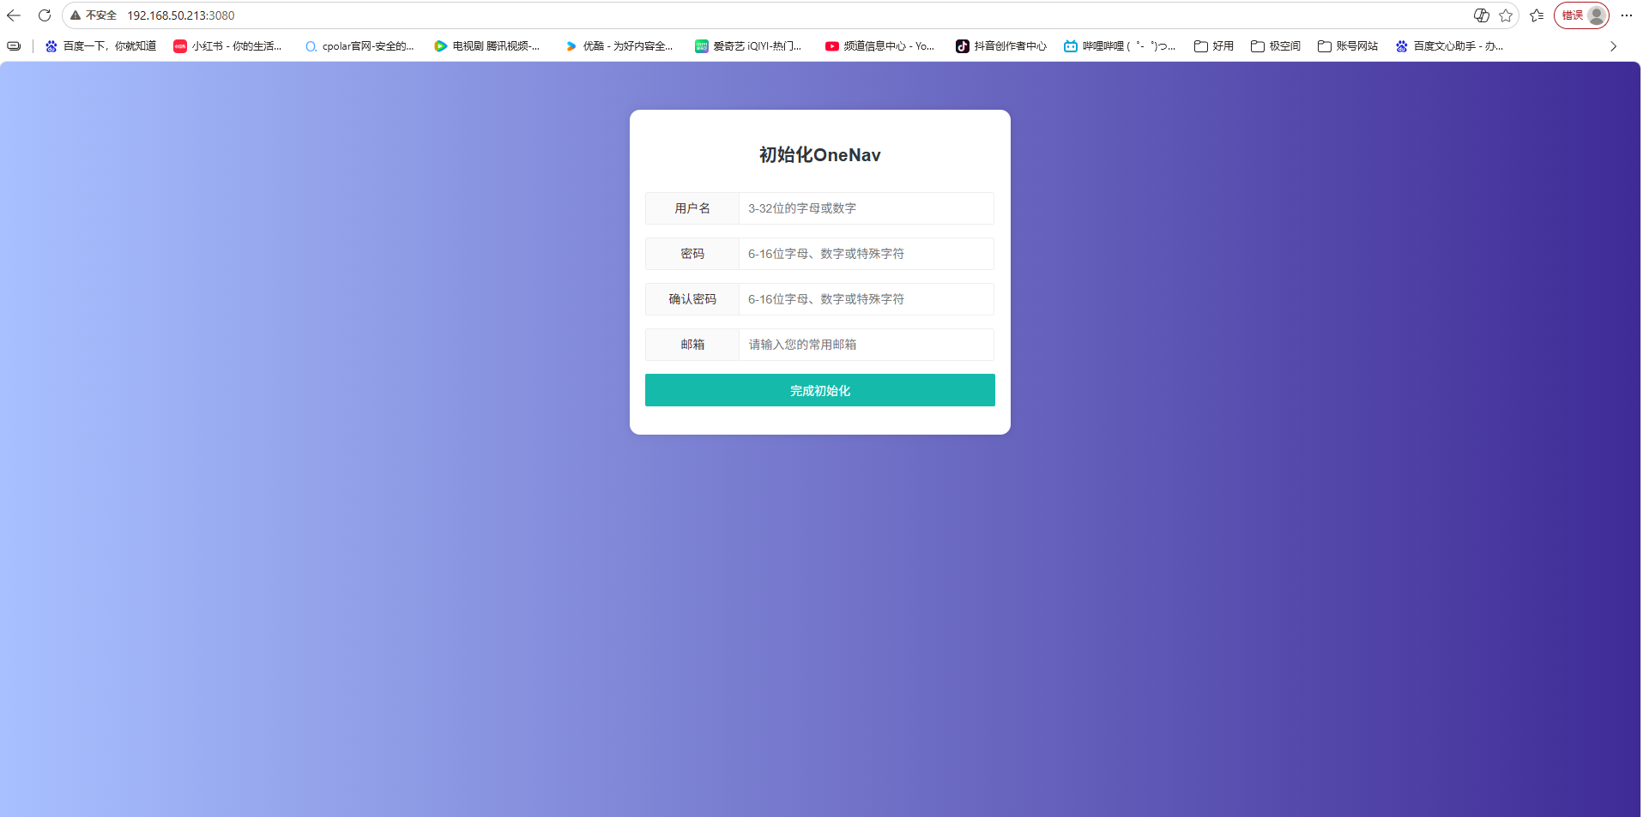
Task: Open the 百度一下 bookmark
Action: 100,46
